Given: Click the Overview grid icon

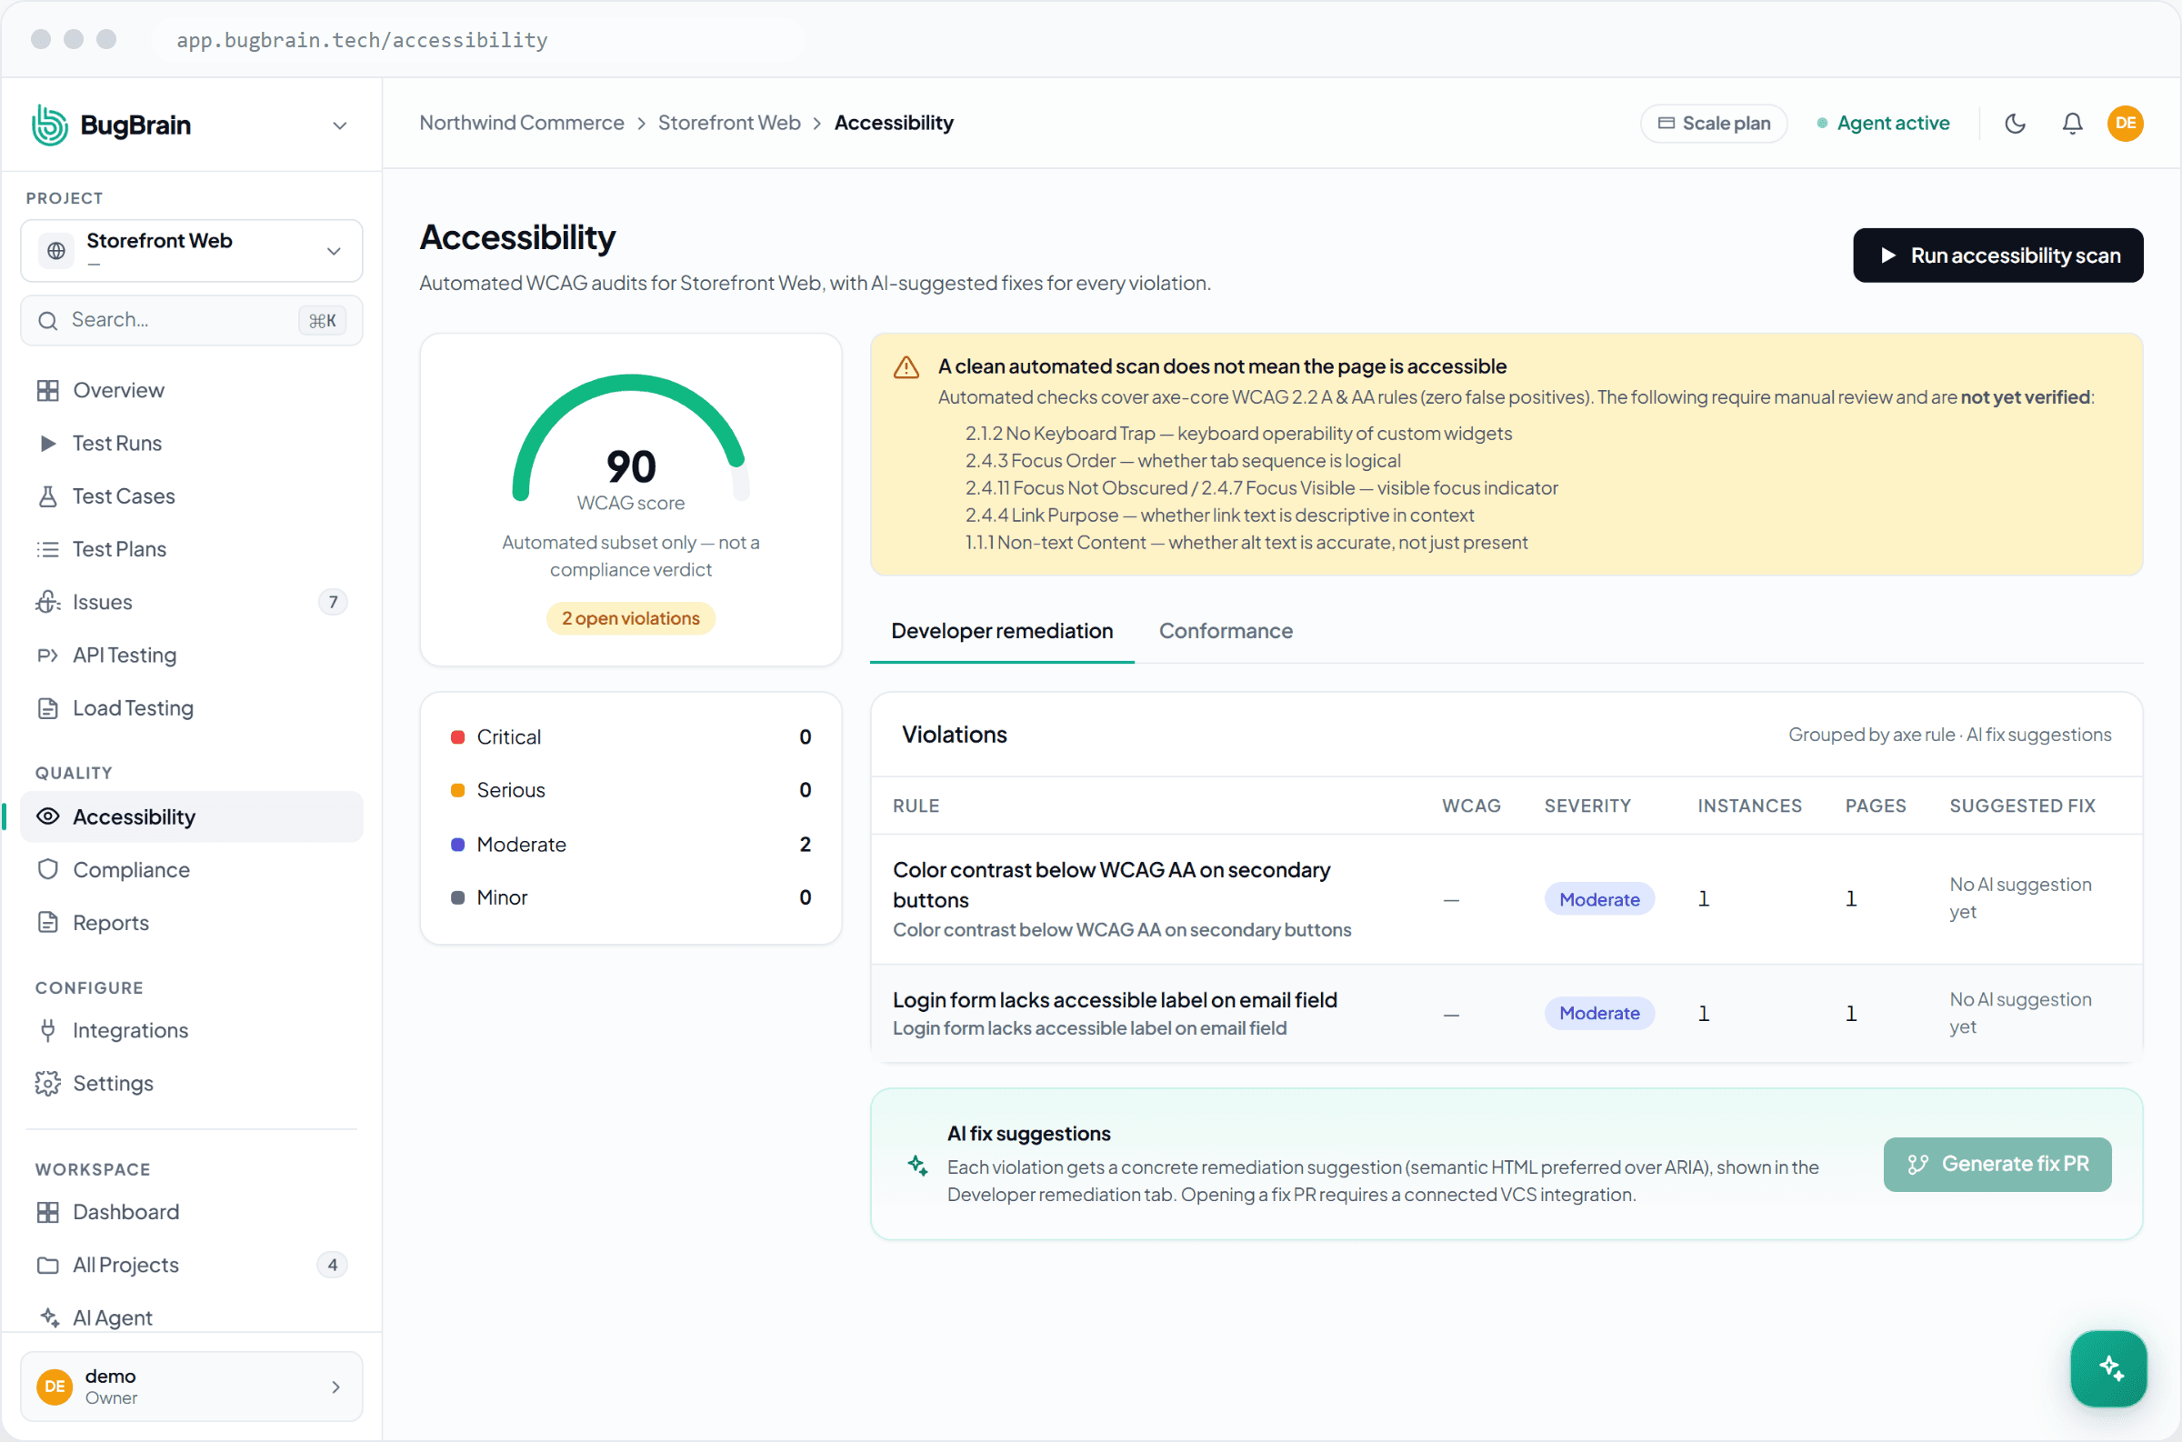Looking at the screenshot, I should pyautogui.click(x=48, y=390).
